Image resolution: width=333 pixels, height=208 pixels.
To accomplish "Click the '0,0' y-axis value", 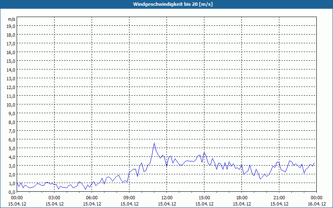I will [x=12, y=192].
